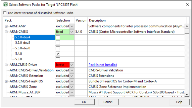Enable use latest versions of all Software Packs
Viewport: 192px width, 108px height.
click(x=5, y=13)
